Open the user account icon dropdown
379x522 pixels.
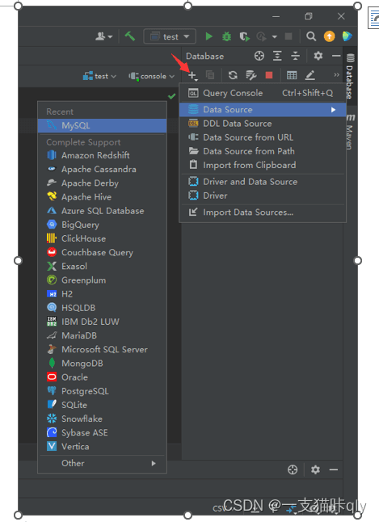104,36
